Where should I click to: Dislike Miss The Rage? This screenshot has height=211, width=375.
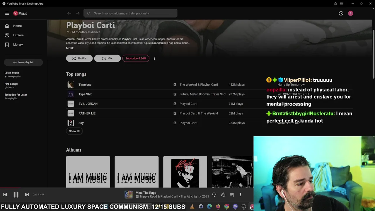coord(214,195)
